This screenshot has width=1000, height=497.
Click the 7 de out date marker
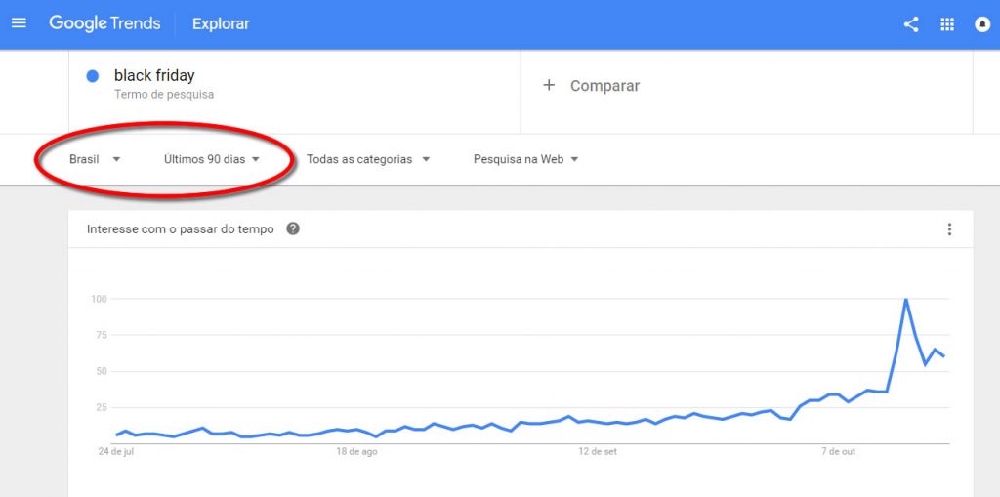(837, 452)
